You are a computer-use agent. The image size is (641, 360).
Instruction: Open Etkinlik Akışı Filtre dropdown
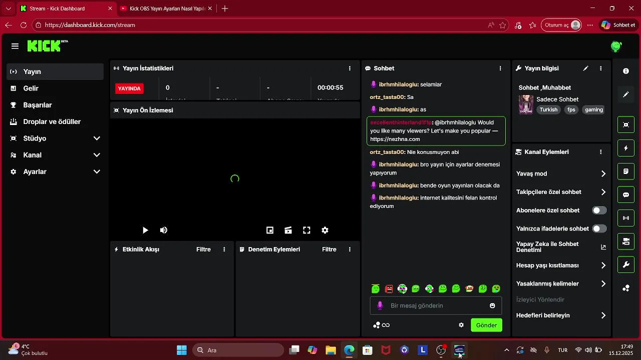203,249
